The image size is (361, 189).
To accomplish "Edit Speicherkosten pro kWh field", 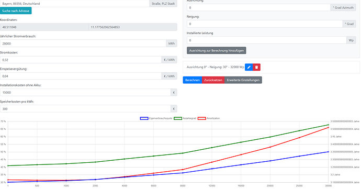I will 85,109.
